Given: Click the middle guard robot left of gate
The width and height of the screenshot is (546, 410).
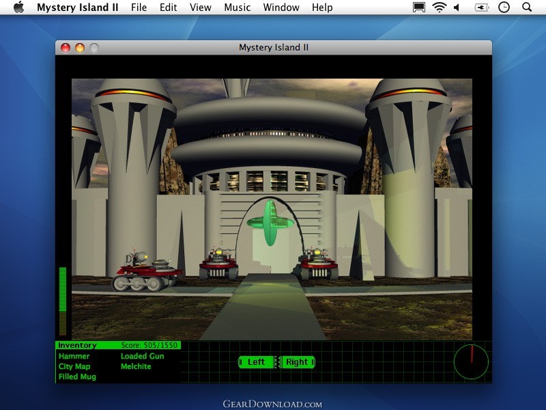Looking at the screenshot, I should pyautogui.click(x=218, y=264).
